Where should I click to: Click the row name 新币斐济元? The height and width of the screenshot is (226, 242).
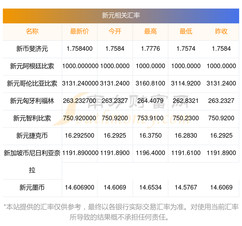pyautogui.click(x=32, y=49)
